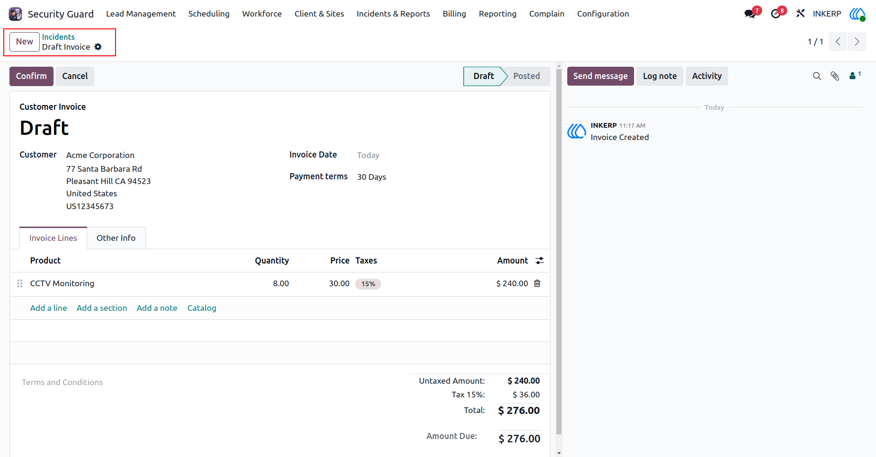Click the Draft status stage
The image size is (876, 457).
click(x=483, y=76)
